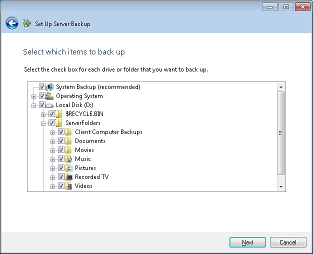Image resolution: width=313 pixels, height=254 pixels.
Task: Select the System Backup computer icon
Action: pyautogui.click(x=50, y=87)
